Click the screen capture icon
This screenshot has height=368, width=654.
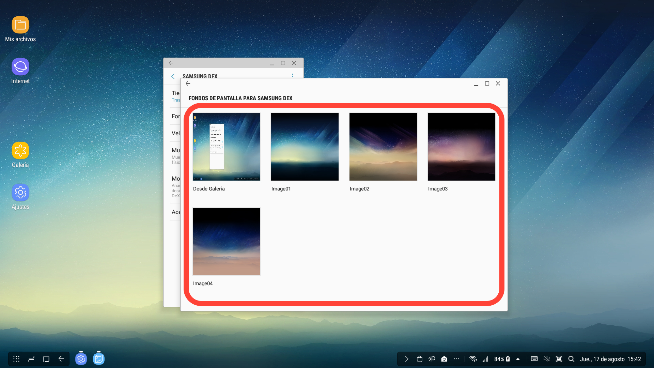[559, 359]
